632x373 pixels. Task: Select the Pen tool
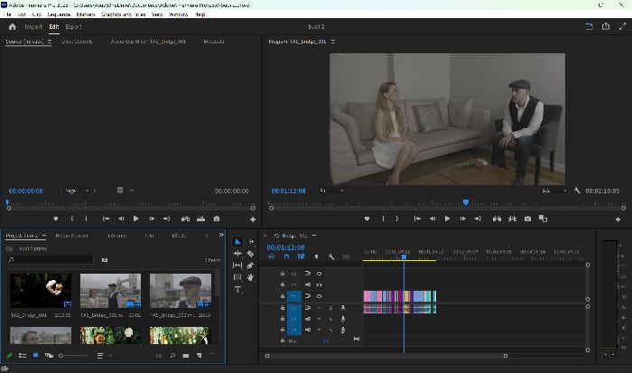click(250, 266)
